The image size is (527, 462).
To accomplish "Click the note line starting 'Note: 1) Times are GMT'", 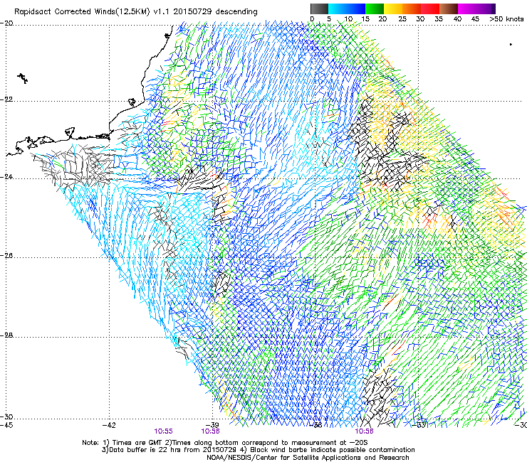I will tap(225, 443).
